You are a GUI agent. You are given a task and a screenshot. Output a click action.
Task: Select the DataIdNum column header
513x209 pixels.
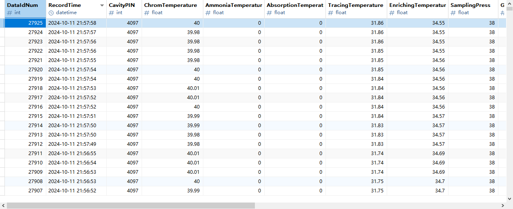click(23, 5)
